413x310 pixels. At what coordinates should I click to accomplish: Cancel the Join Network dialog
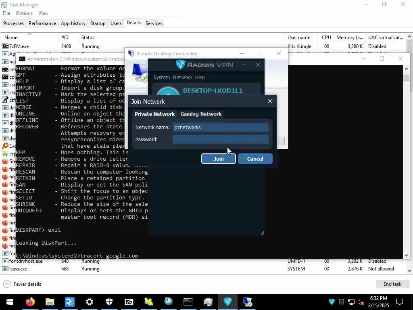point(255,159)
